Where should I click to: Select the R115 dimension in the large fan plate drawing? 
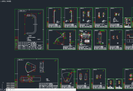tap(28, 64)
